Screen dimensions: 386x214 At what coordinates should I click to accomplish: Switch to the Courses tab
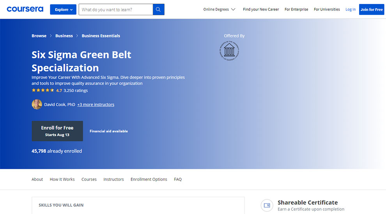89,179
